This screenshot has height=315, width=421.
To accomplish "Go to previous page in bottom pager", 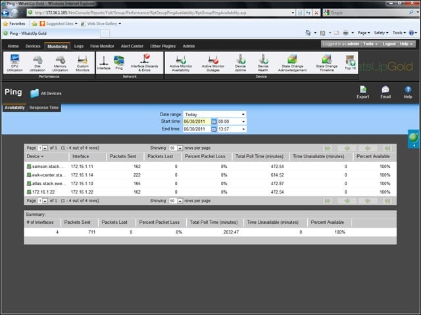I will point(347,201).
